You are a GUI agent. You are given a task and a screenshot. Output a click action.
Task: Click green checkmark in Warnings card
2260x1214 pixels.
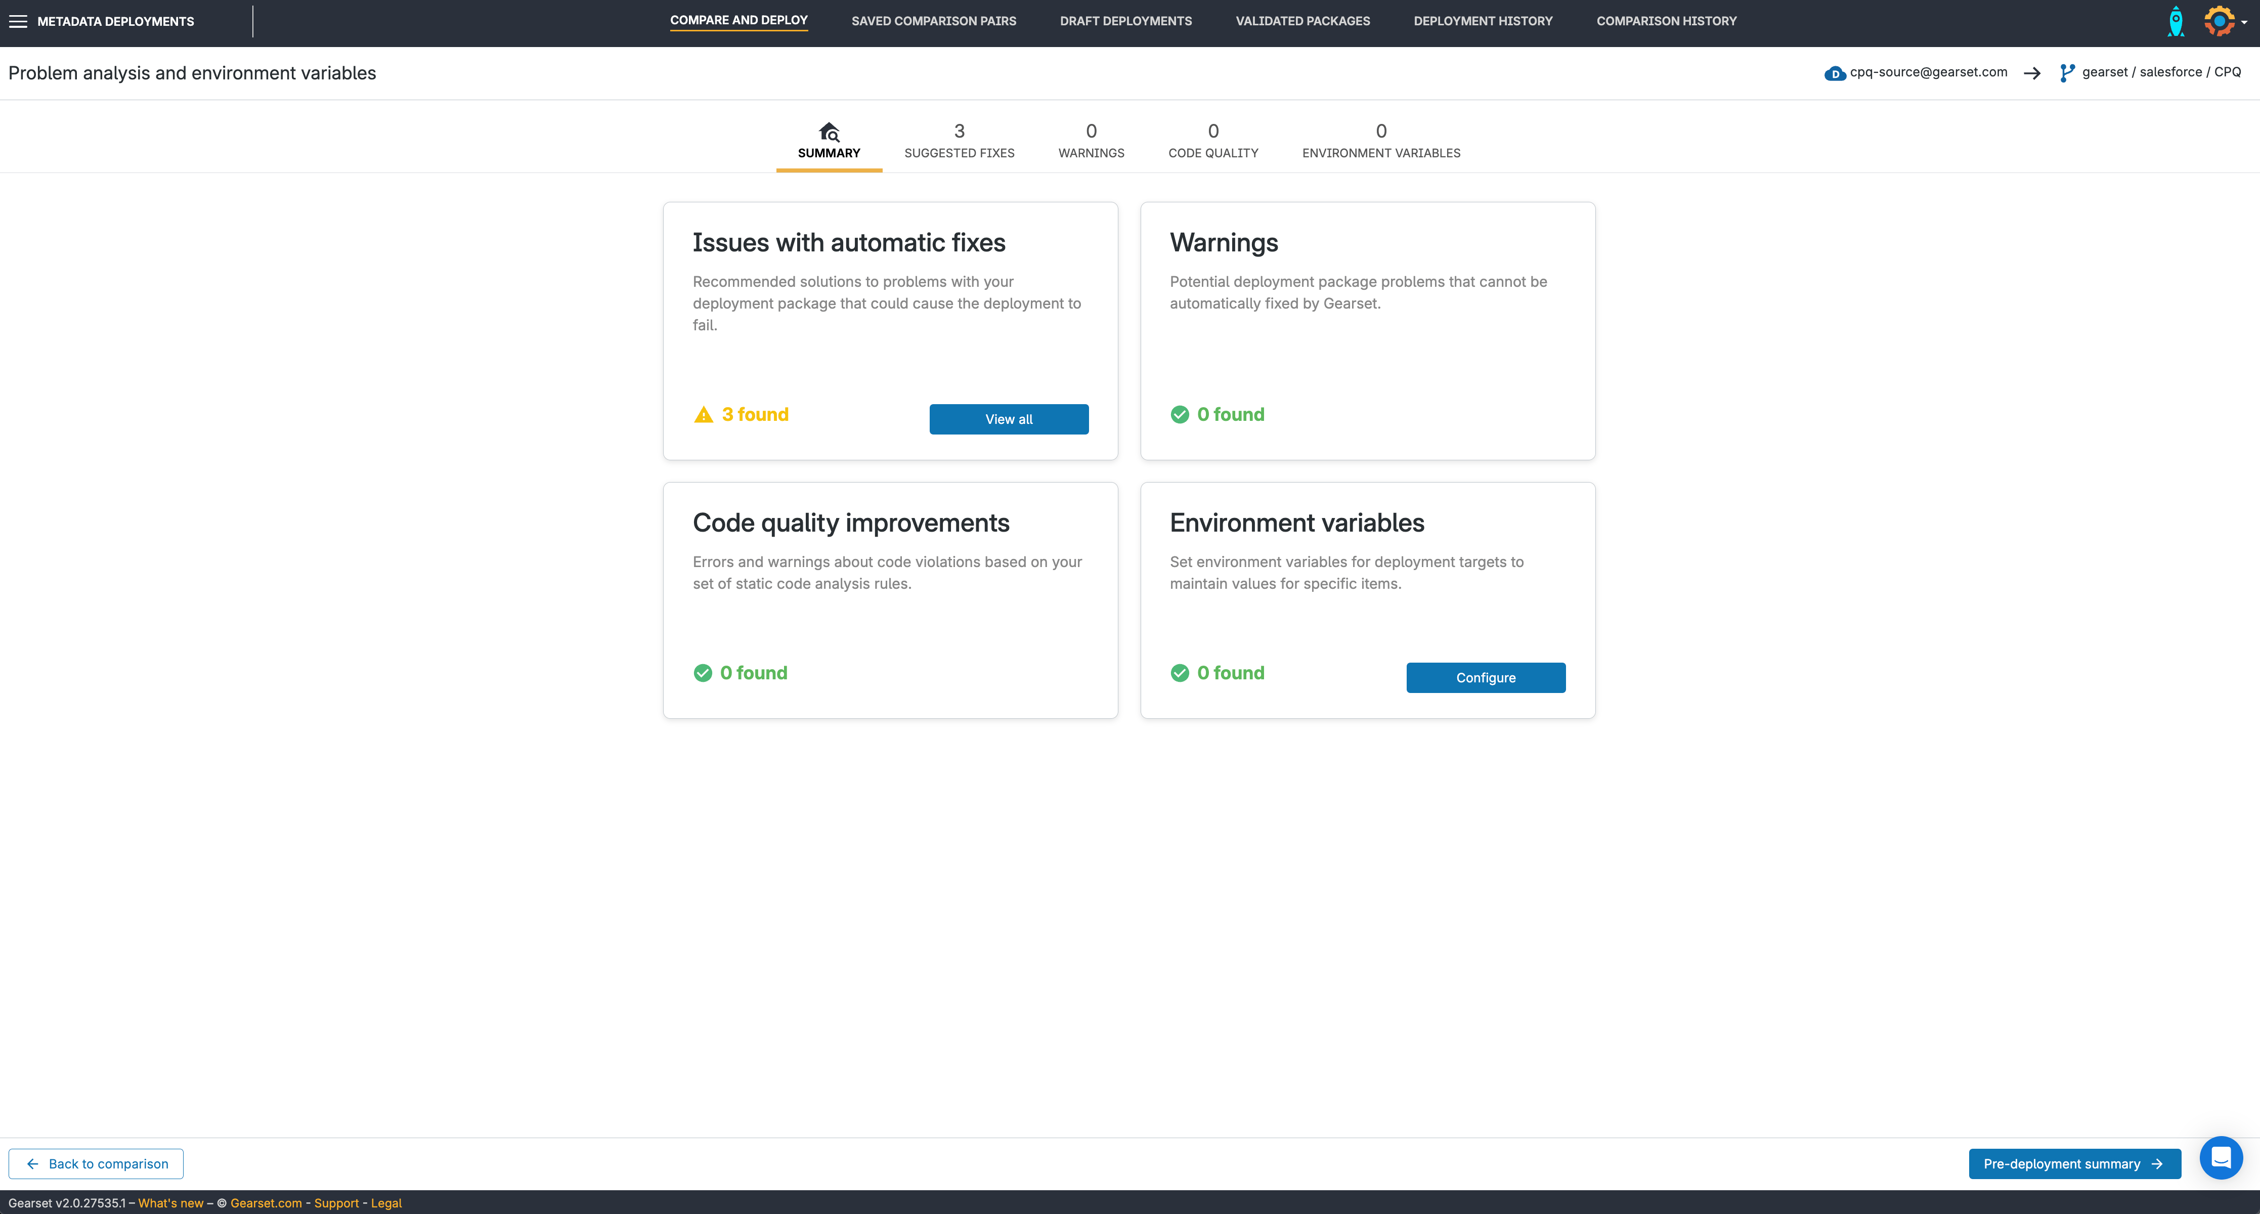(1180, 415)
